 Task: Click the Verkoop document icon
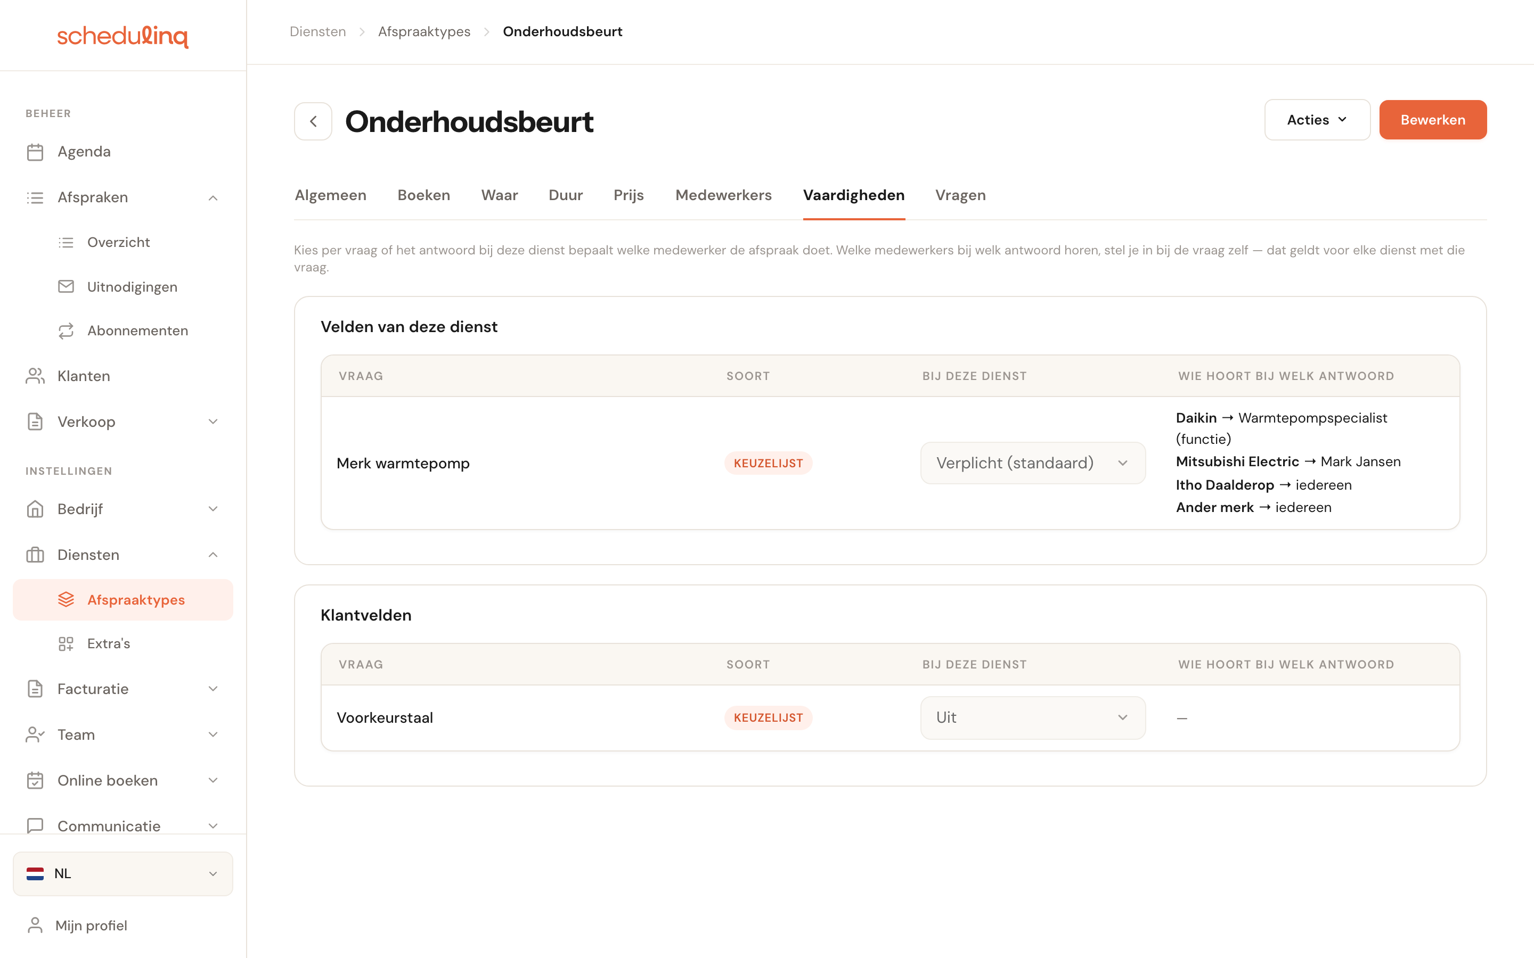35,422
